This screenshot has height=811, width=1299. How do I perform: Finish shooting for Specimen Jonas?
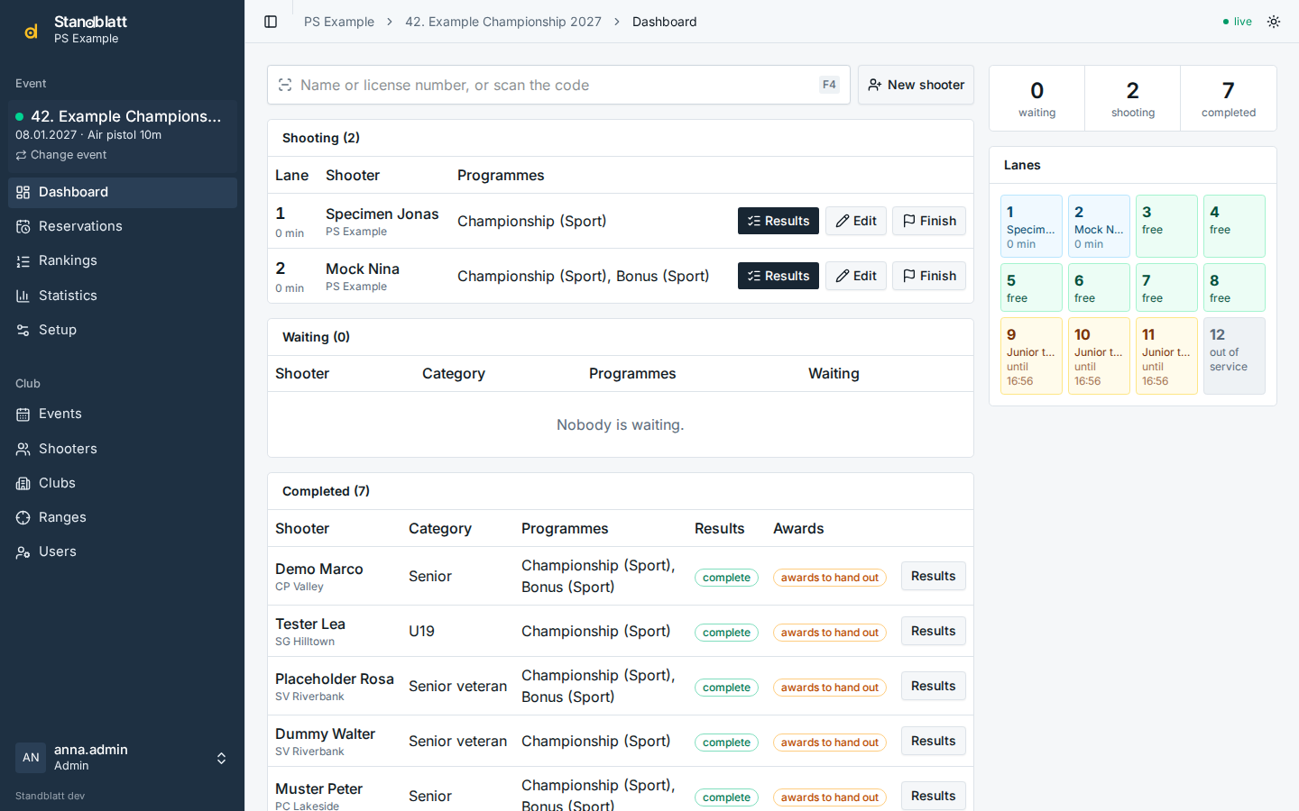(929, 221)
